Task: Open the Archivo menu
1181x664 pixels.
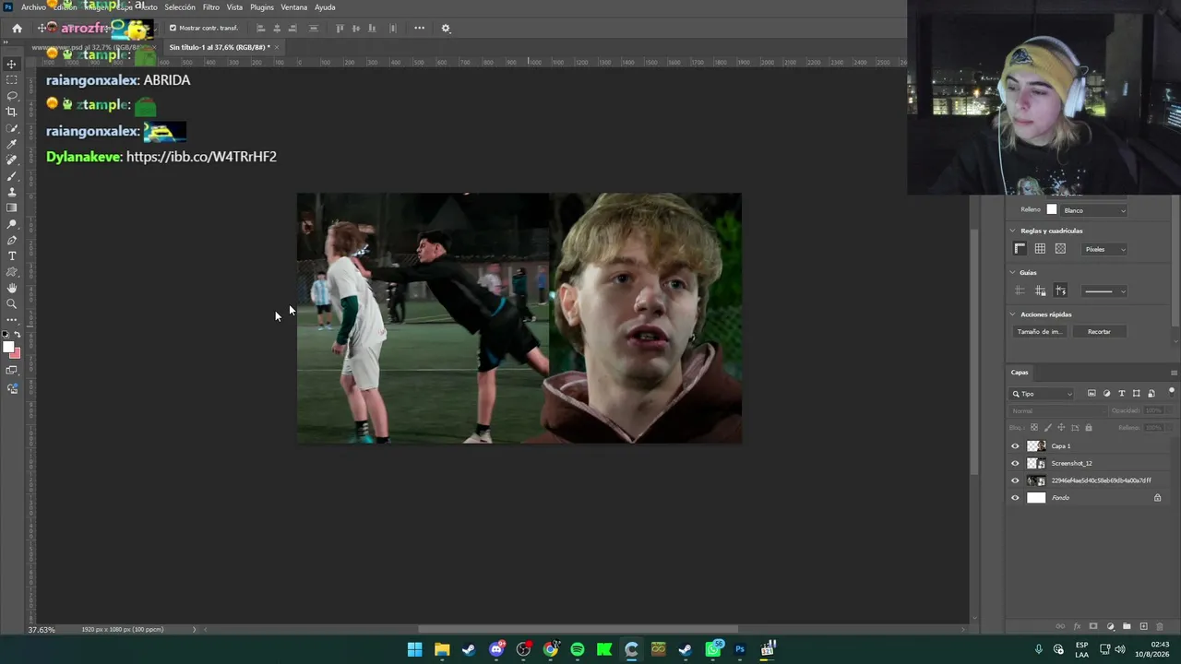Action: (x=33, y=7)
